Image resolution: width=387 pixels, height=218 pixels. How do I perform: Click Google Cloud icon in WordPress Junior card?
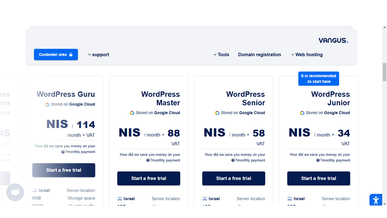click(x=302, y=113)
